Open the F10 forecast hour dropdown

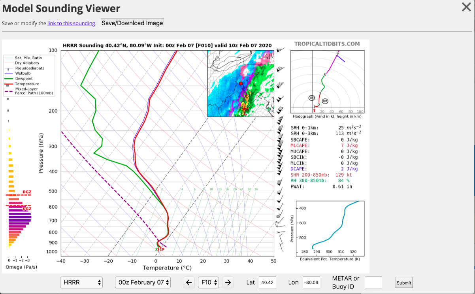click(x=209, y=283)
